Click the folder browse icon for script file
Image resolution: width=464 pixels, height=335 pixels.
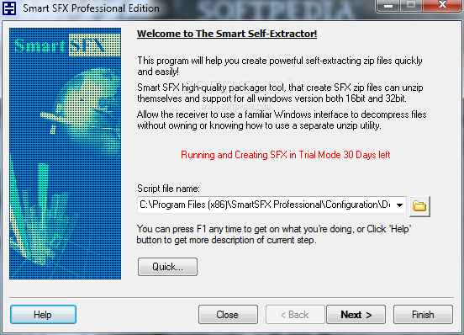pyautogui.click(x=419, y=206)
